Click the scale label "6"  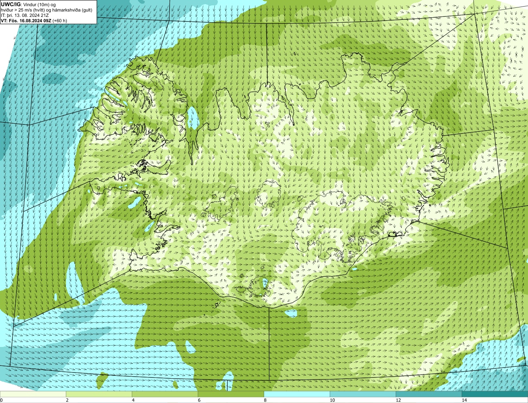(x=199, y=400)
